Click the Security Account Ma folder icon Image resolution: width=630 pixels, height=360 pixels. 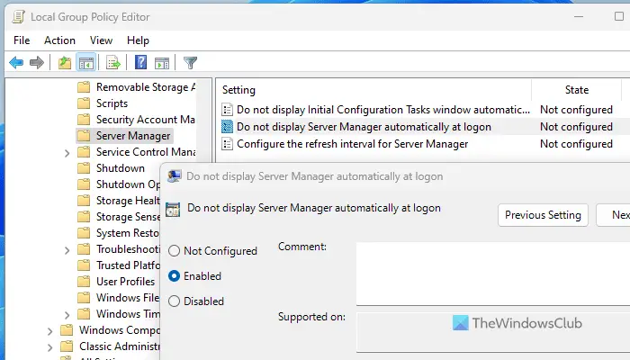(x=84, y=120)
